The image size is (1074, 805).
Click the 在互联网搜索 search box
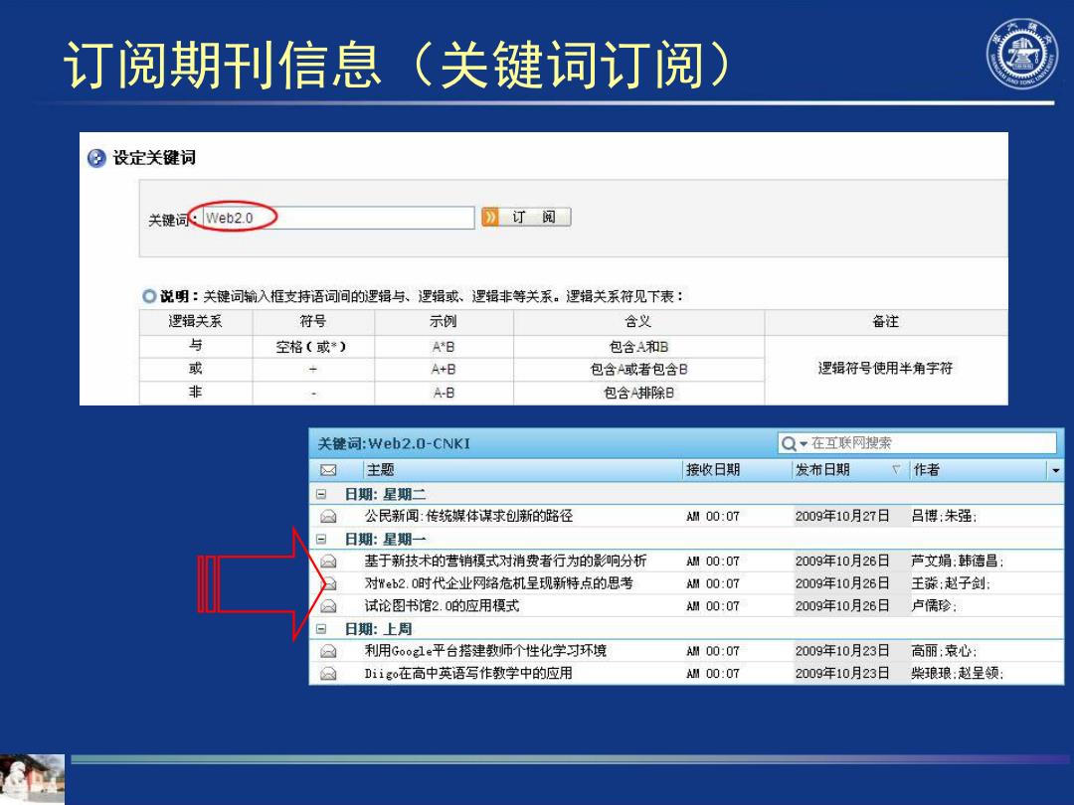pos(918,443)
